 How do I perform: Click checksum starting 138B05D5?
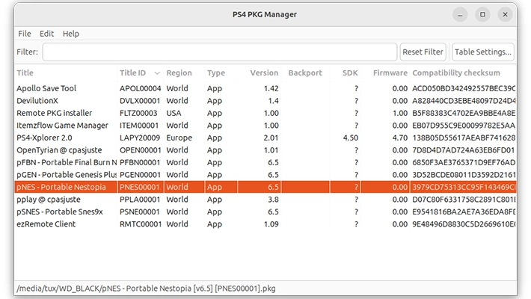[464, 138]
